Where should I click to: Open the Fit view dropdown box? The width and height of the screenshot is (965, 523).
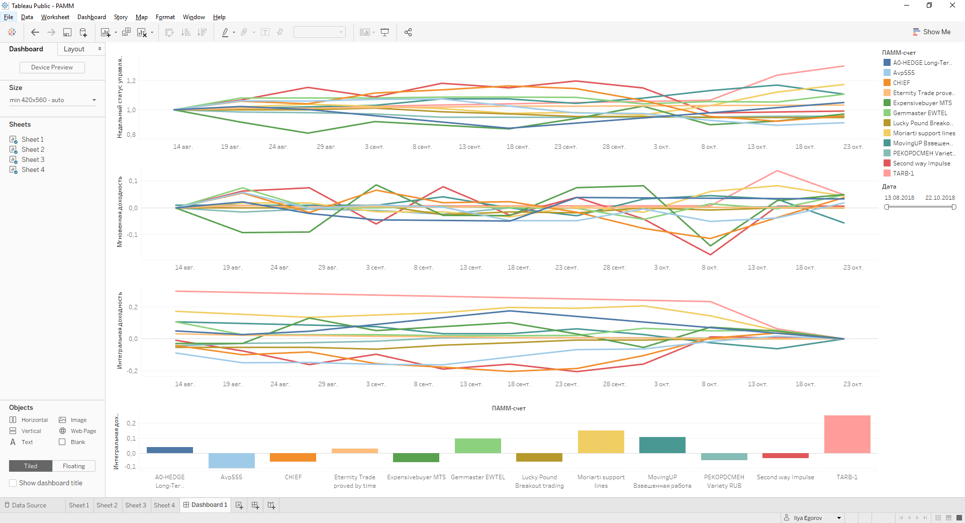pos(320,32)
